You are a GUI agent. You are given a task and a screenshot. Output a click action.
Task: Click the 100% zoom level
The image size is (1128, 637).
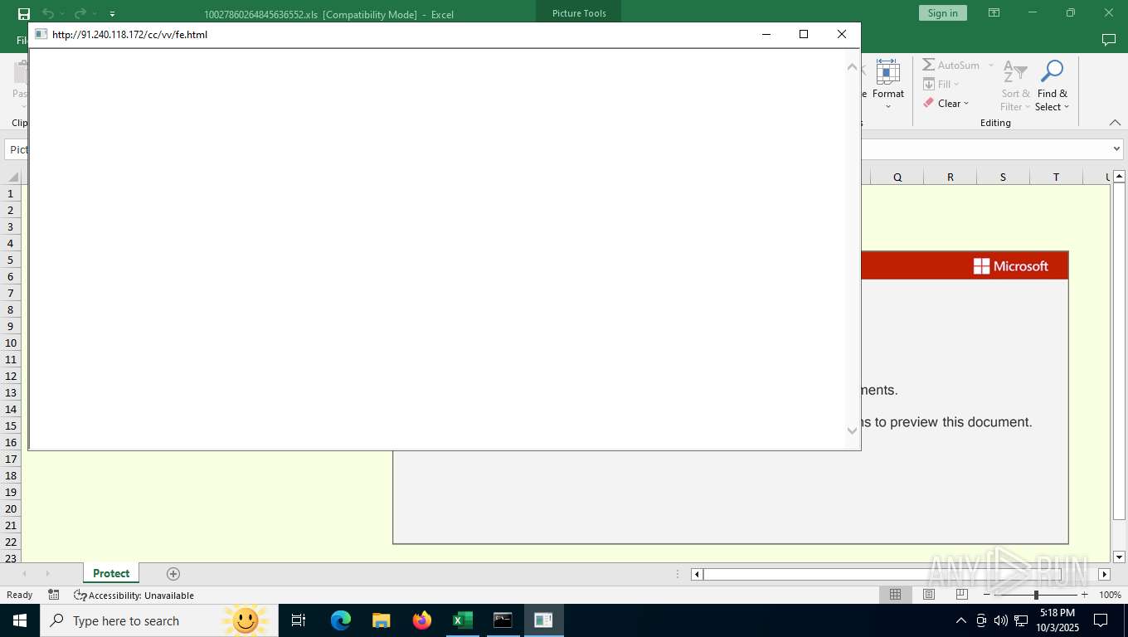pos(1110,595)
